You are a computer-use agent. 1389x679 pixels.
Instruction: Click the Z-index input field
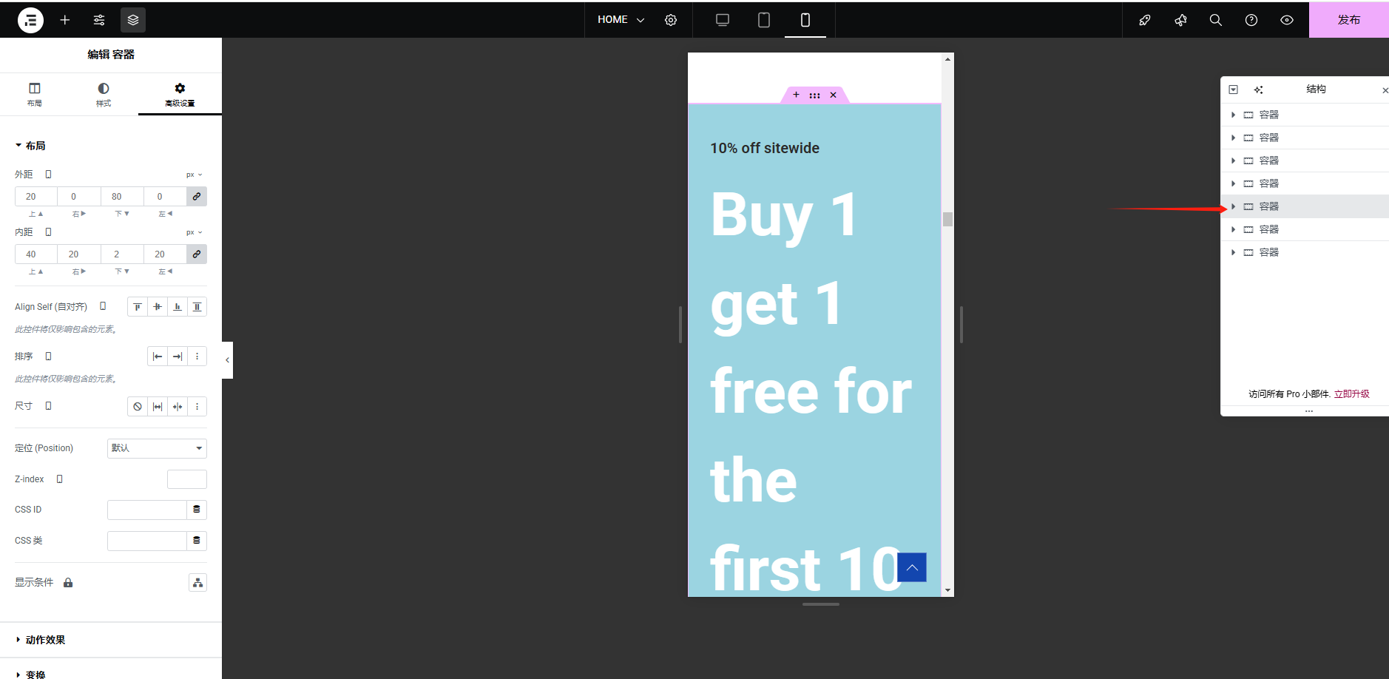186,479
